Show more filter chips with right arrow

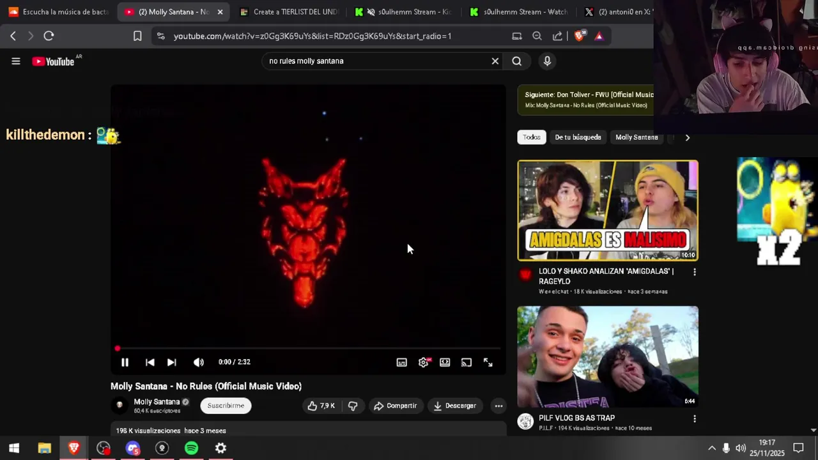687,137
